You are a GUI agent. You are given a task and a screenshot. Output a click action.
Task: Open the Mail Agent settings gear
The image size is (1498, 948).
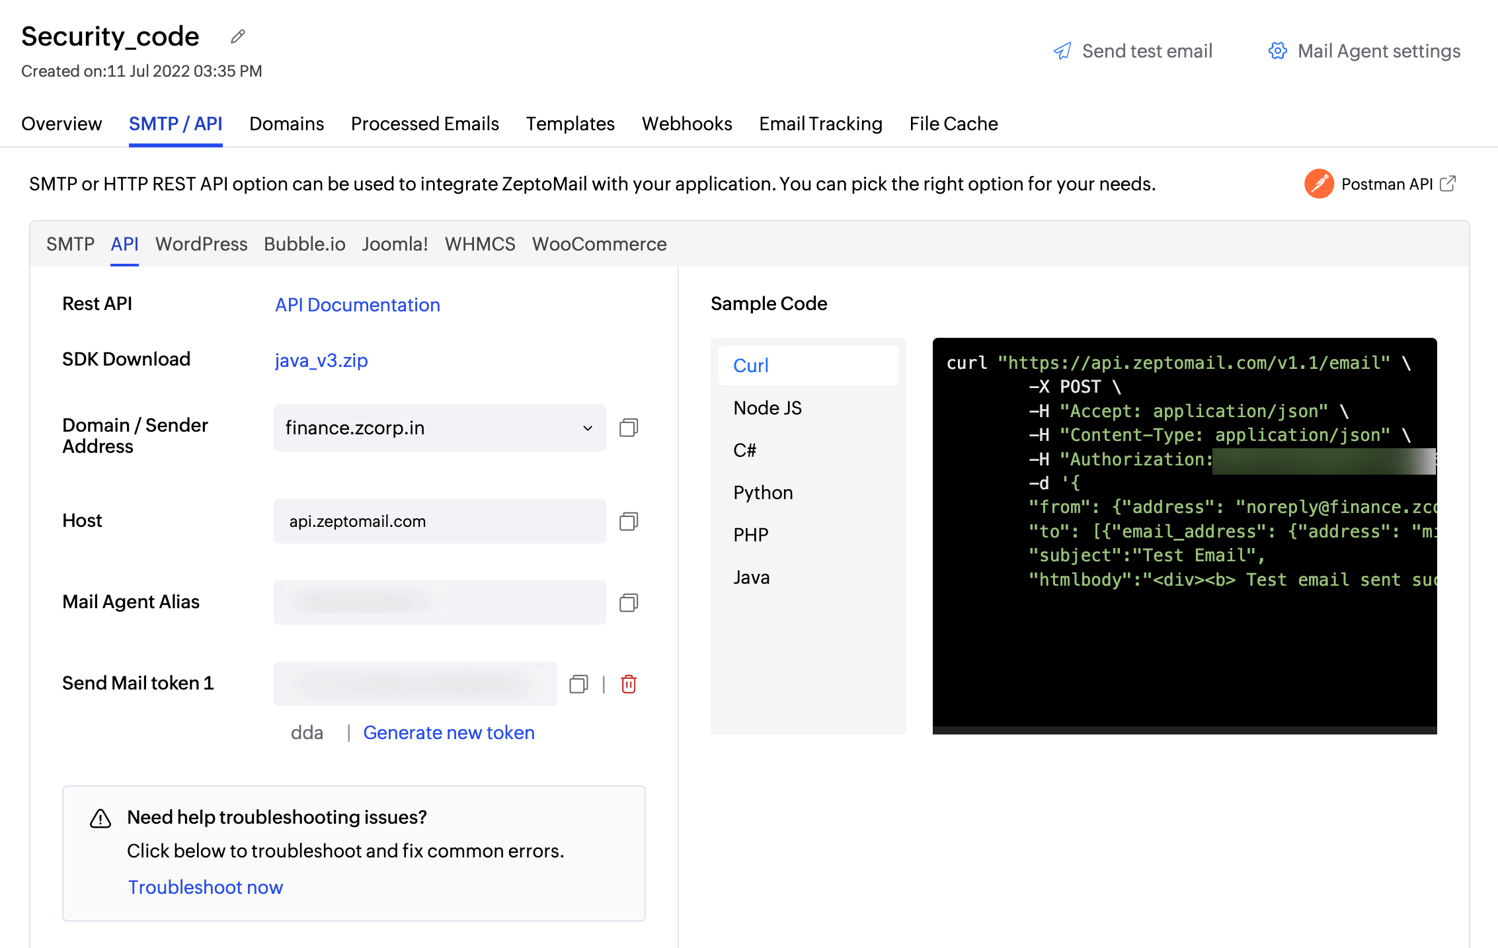click(x=1277, y=51)
